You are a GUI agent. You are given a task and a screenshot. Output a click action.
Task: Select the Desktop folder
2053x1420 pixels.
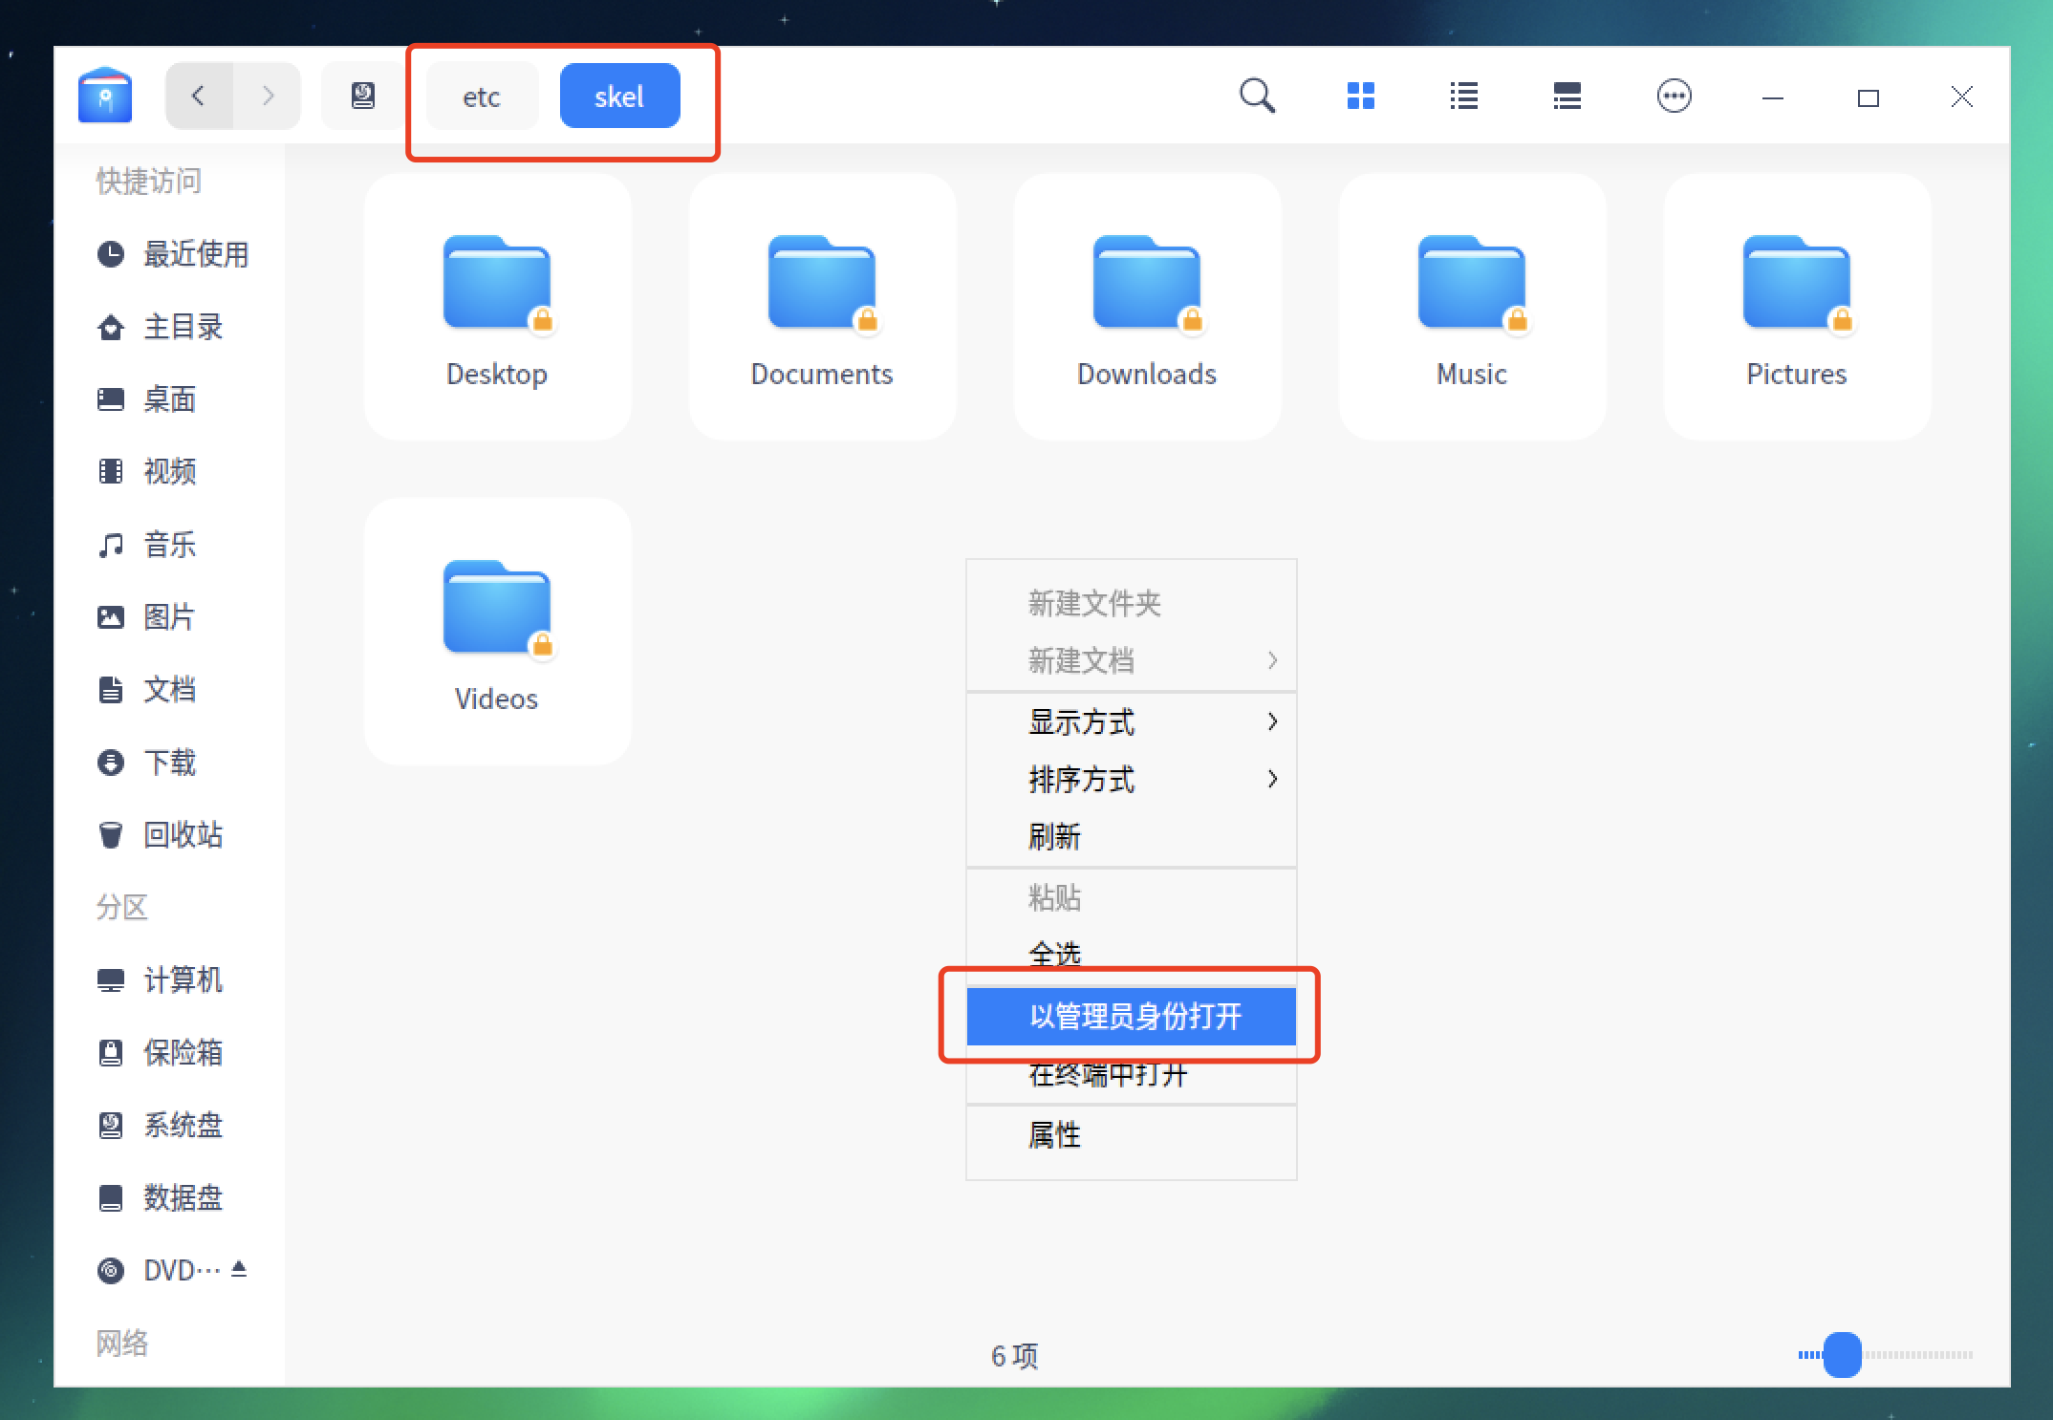[x=497, y=307]
